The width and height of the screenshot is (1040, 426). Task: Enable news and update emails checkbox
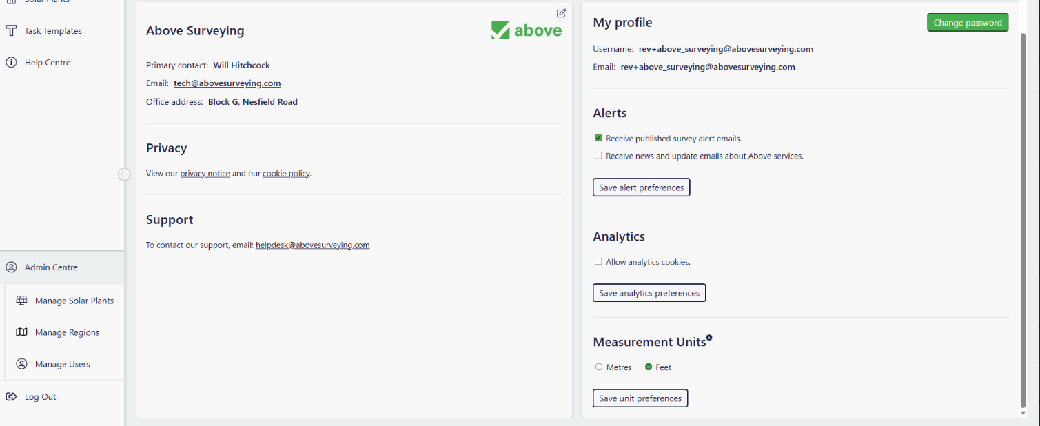coord(598,156)
